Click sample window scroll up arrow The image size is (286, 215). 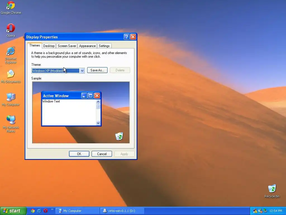(98, 102)
